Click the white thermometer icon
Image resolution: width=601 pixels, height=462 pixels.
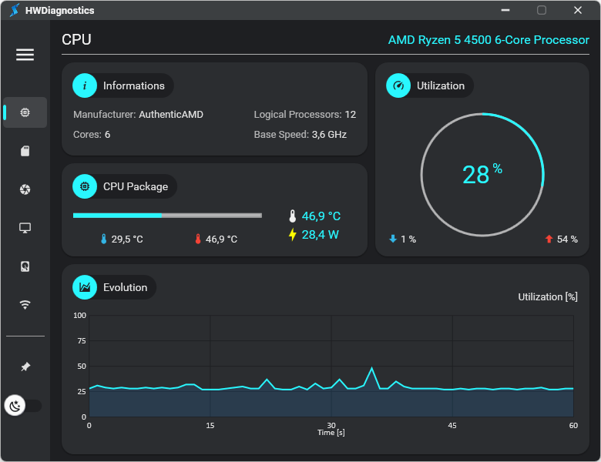point(293,216)
